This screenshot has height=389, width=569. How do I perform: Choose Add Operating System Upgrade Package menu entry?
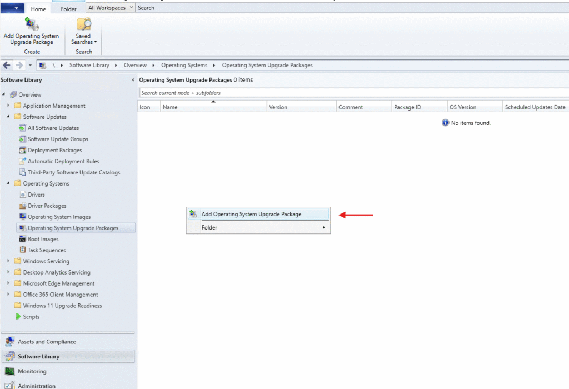[x=251, y=214]
